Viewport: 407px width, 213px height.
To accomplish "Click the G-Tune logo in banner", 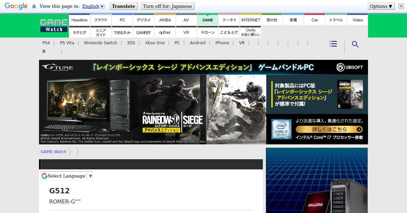I will (x=58, y=67).
